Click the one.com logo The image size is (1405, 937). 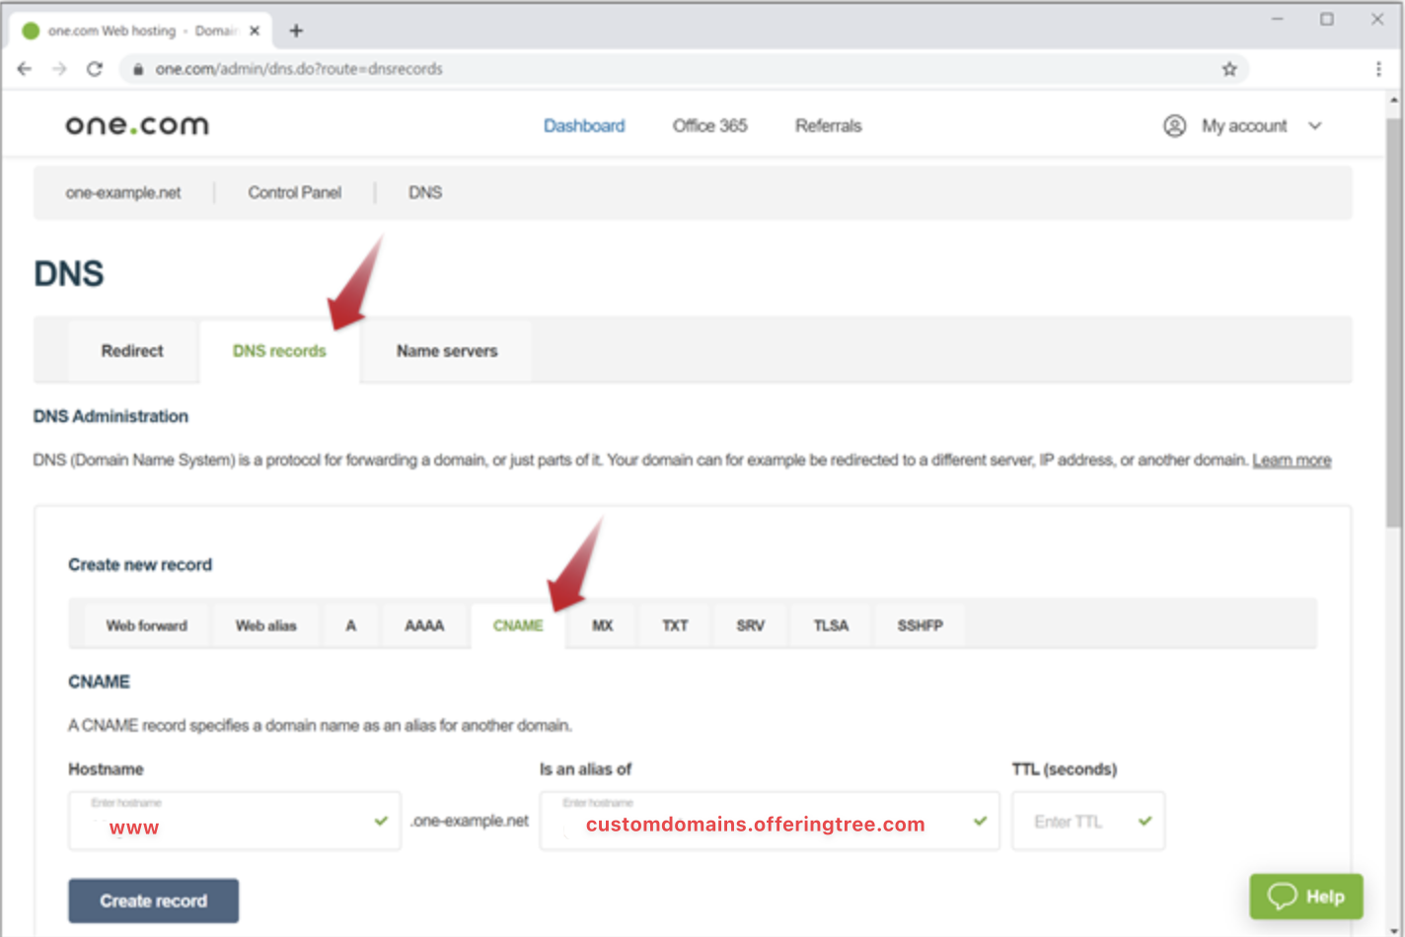point(137,125)
